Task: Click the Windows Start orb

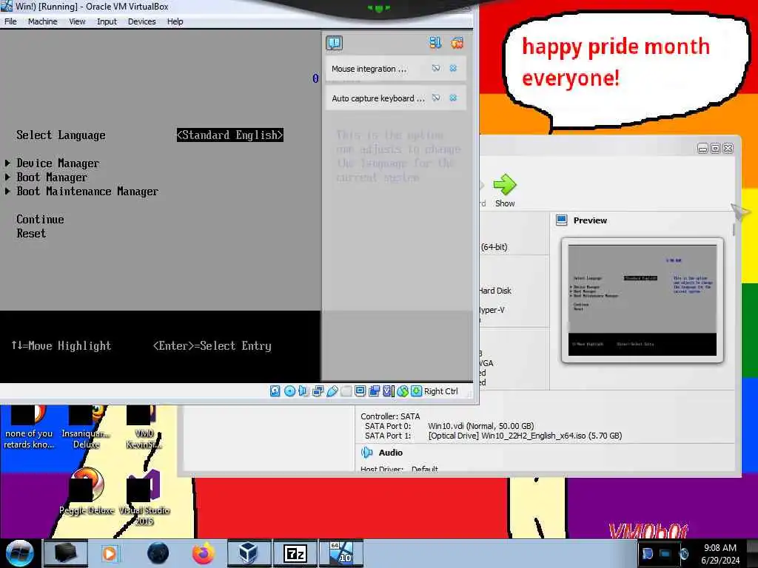Action: click(19, 553)
